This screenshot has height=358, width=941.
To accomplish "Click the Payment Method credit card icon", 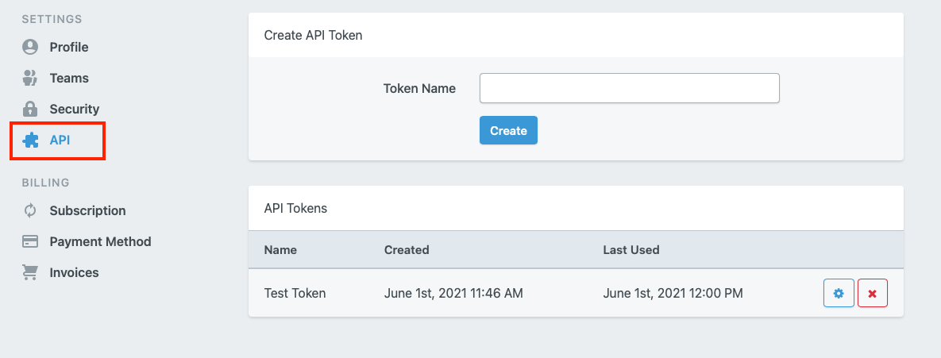I will click(x=30, y=241).
